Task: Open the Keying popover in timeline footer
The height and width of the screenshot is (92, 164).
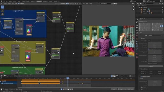Action: click(12, 89)
